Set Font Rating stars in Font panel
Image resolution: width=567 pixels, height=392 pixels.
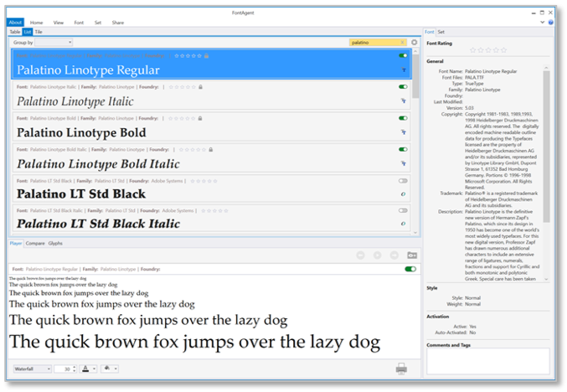488,50
